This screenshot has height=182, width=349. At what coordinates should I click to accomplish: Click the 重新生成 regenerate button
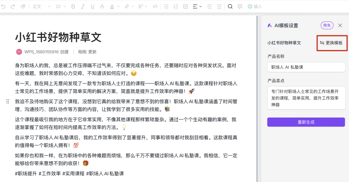point(306,122)
